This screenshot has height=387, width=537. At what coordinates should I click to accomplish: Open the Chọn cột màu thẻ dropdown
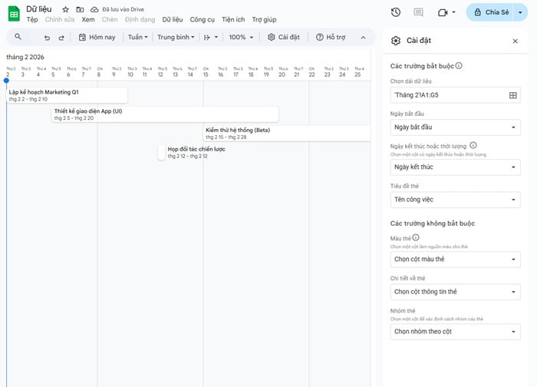click(455, 260)
